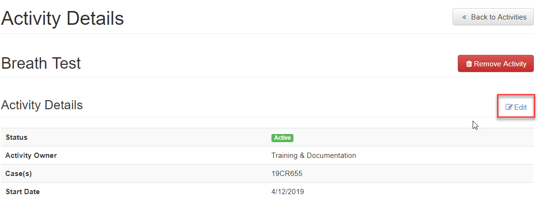This screenshot has width=540, height=207.
Task: Go back to the Activities list
Action: click(493, 17)
